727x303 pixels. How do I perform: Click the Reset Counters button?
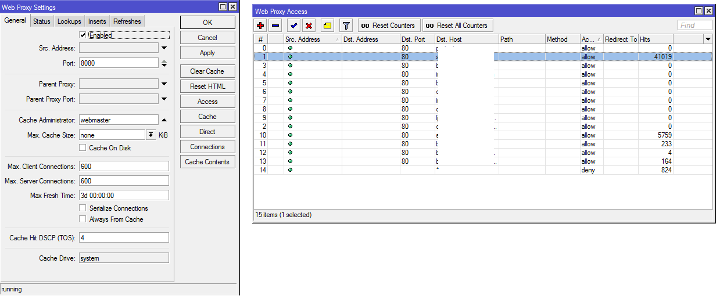[x=389, y=26]
